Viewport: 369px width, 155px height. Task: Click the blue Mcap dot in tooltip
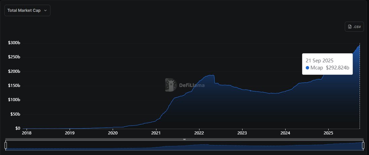click(x=307, y=68)
